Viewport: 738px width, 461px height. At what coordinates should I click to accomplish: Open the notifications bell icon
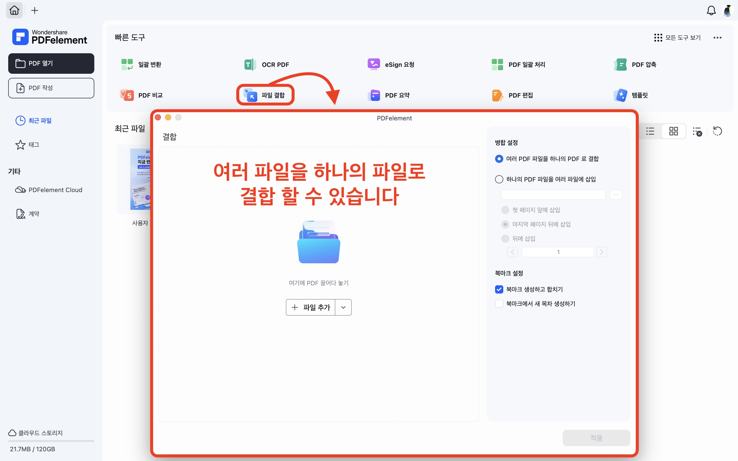pyautogui.click(x=711, y=11)
